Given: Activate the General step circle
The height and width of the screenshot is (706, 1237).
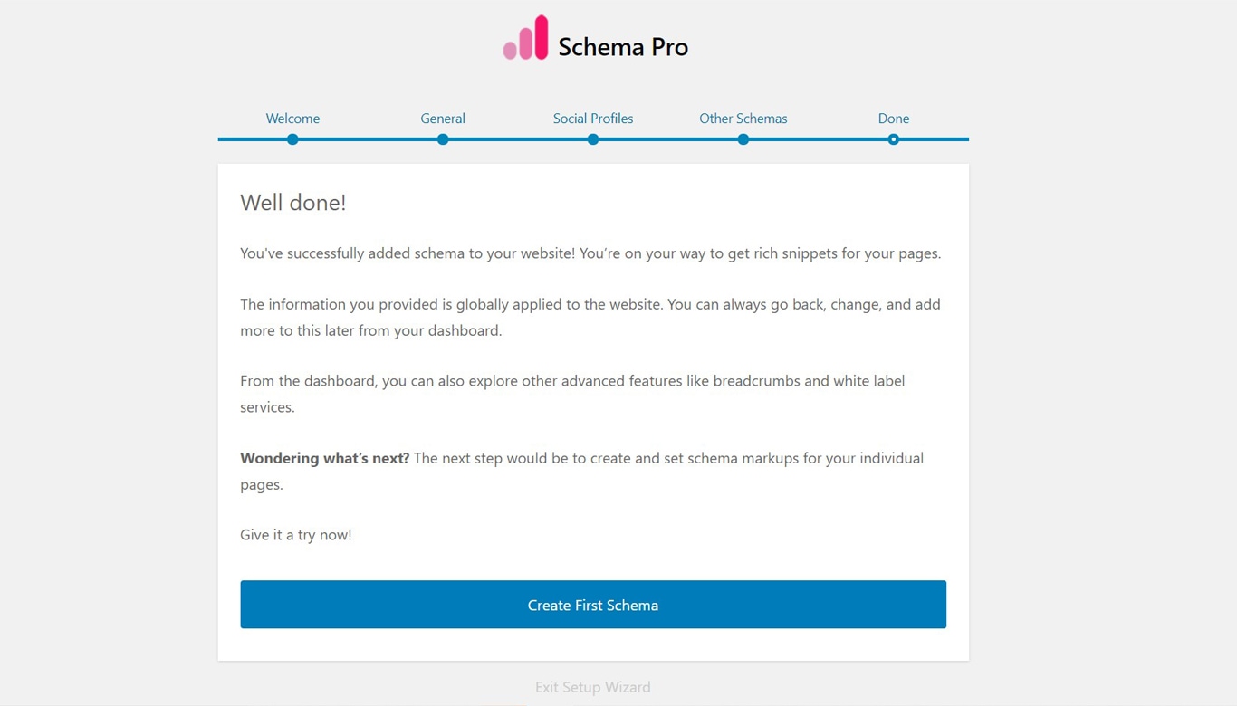Looking at the screenshot, I should pos(442,139).
